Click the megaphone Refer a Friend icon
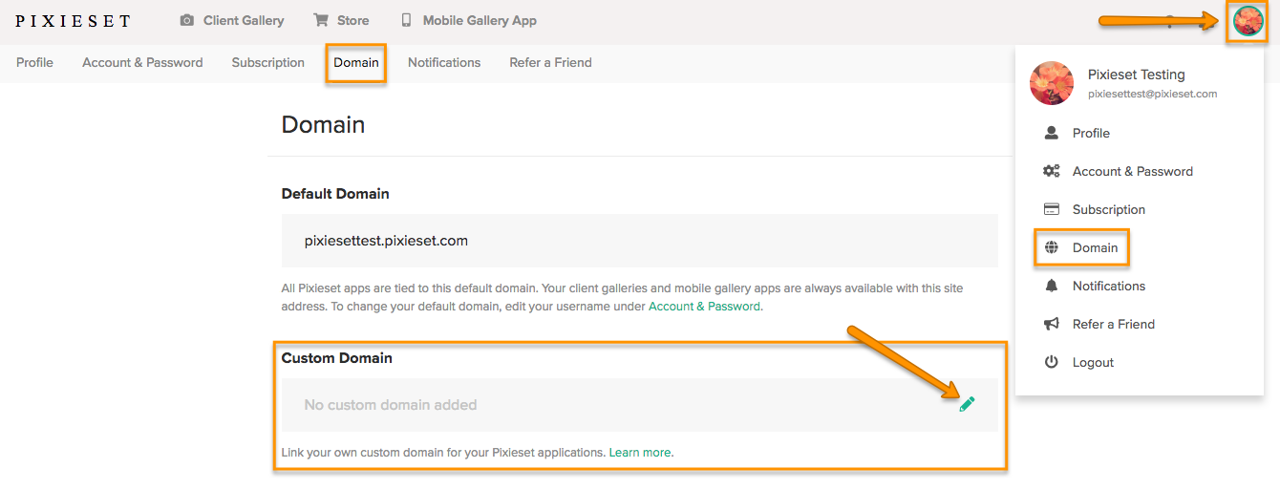This screenshot has width=1280, height=490. tap(1052, 324)
